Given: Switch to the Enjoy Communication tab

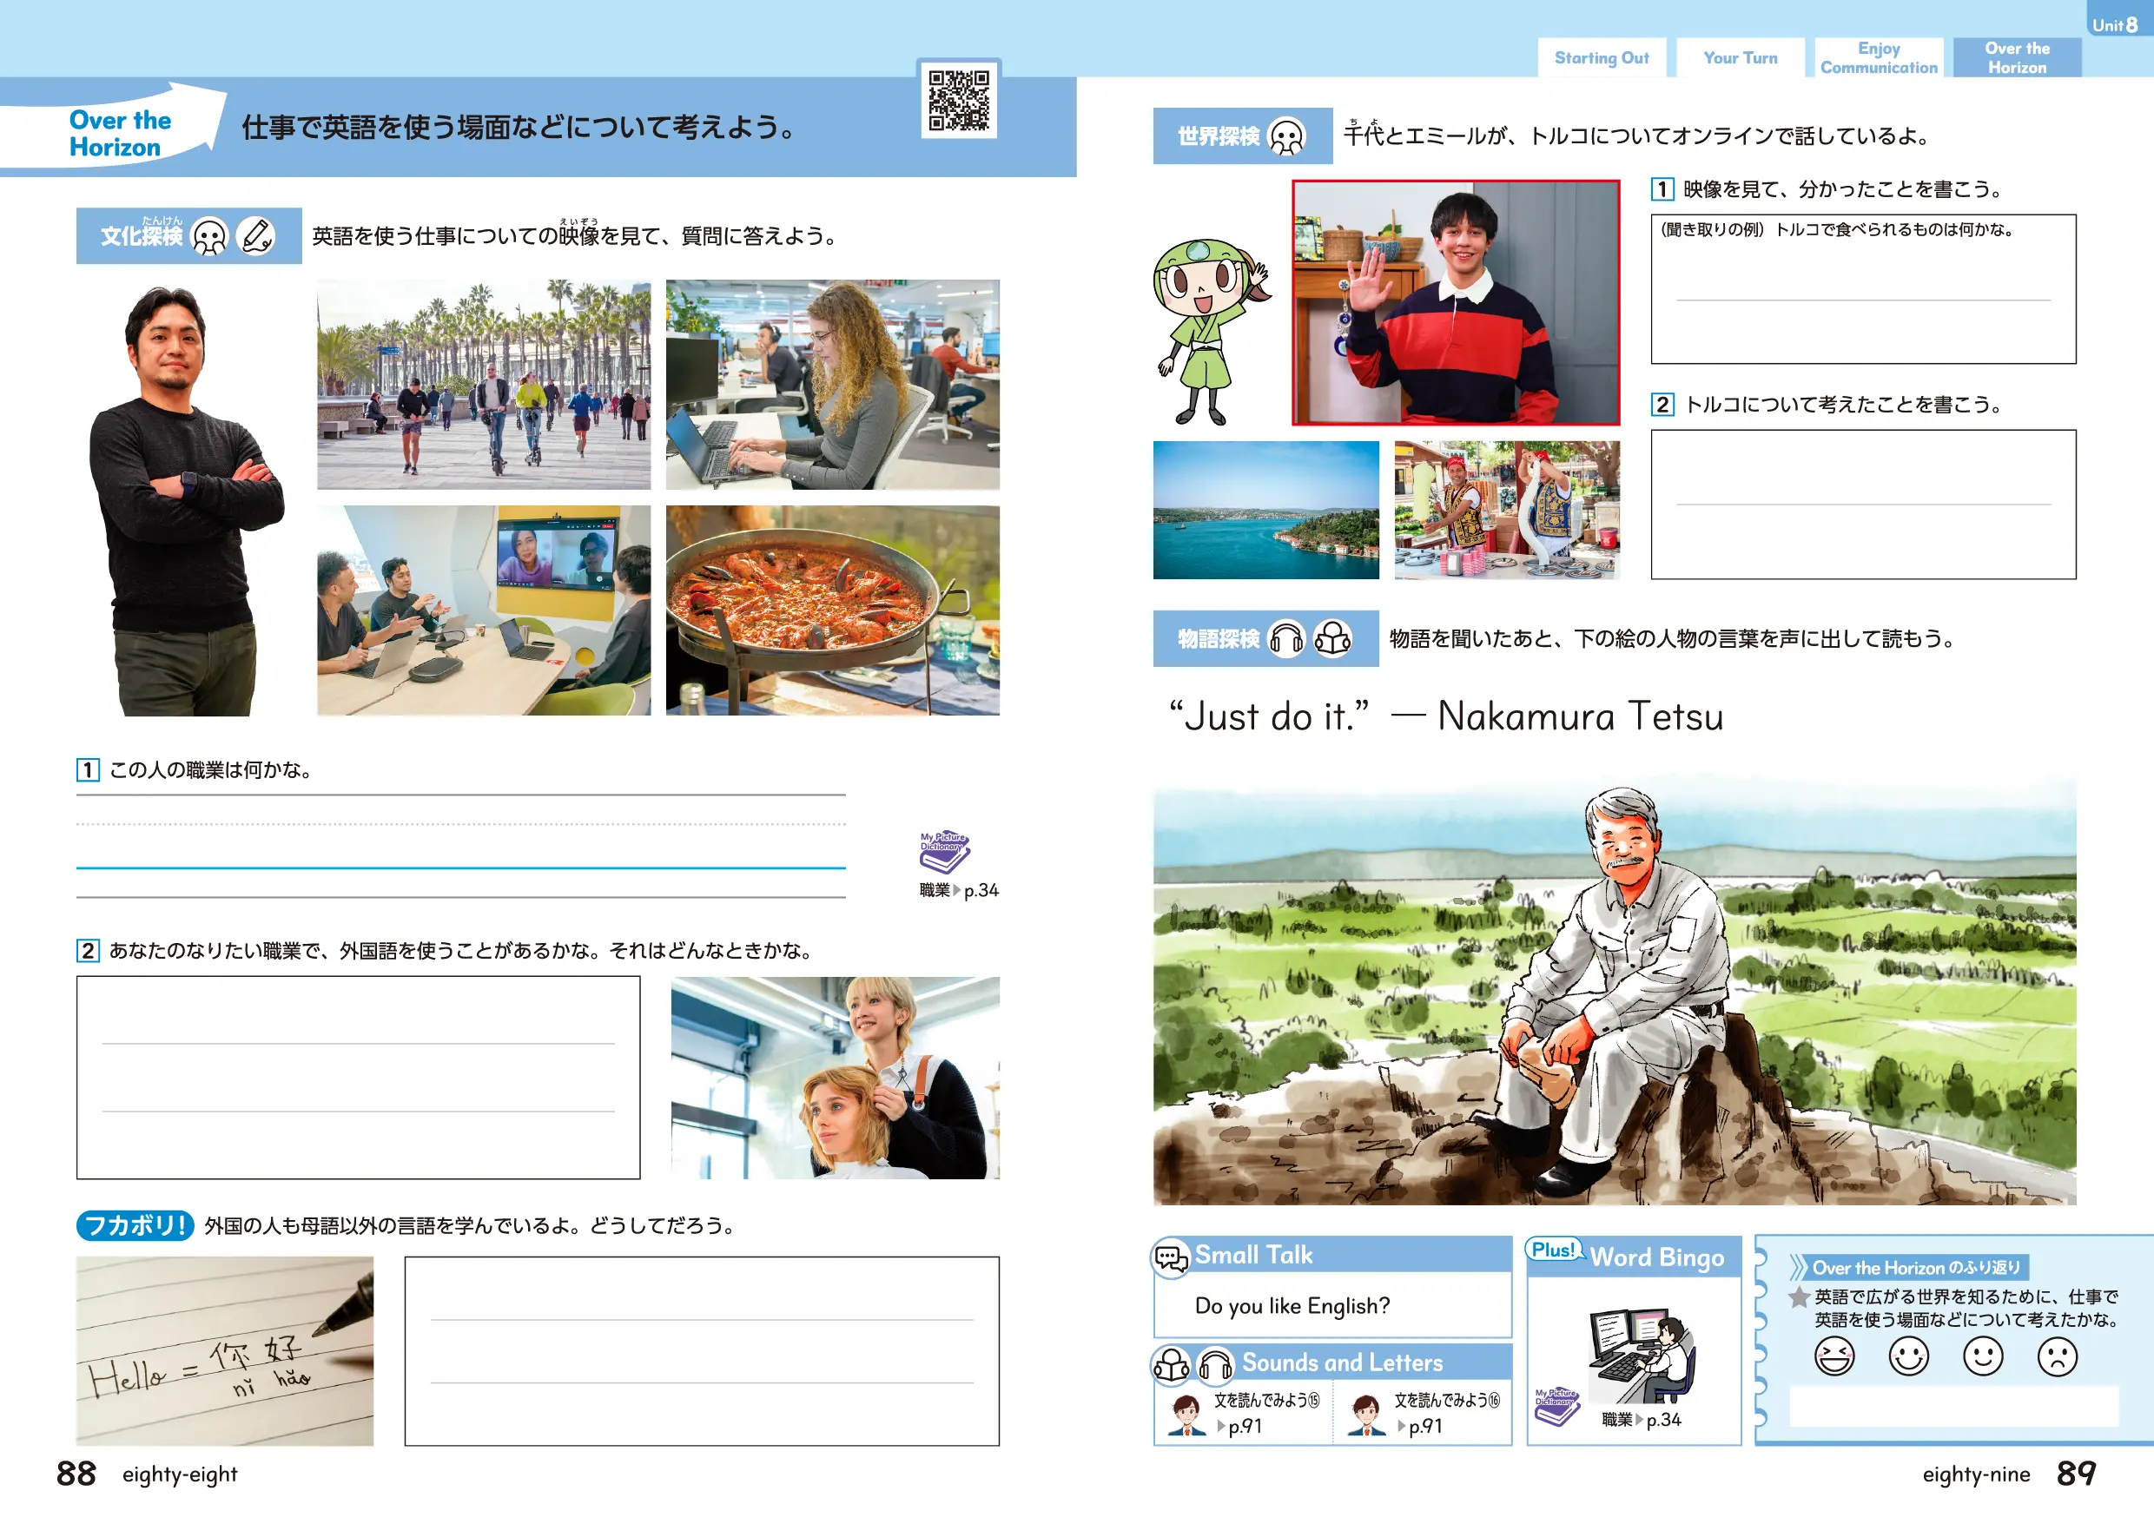Looking at the screenshot, I should (1878, 58).
